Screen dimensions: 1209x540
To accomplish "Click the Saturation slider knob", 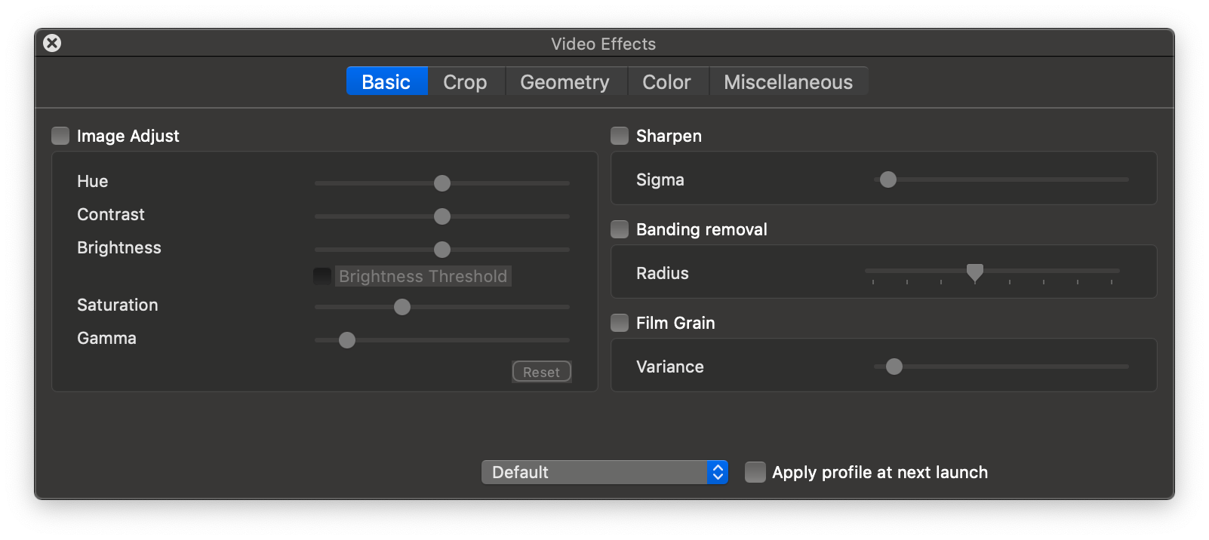I will [x=402, y=307].
